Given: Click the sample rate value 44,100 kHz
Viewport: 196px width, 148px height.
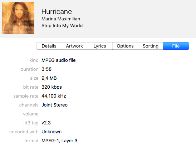Looking at the screenshot, I should [x=54, y=96].
